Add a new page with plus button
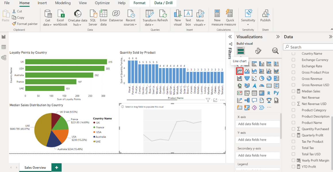This screenshot has width=333, height=172. pyautogui.click(x=57, y=167)
